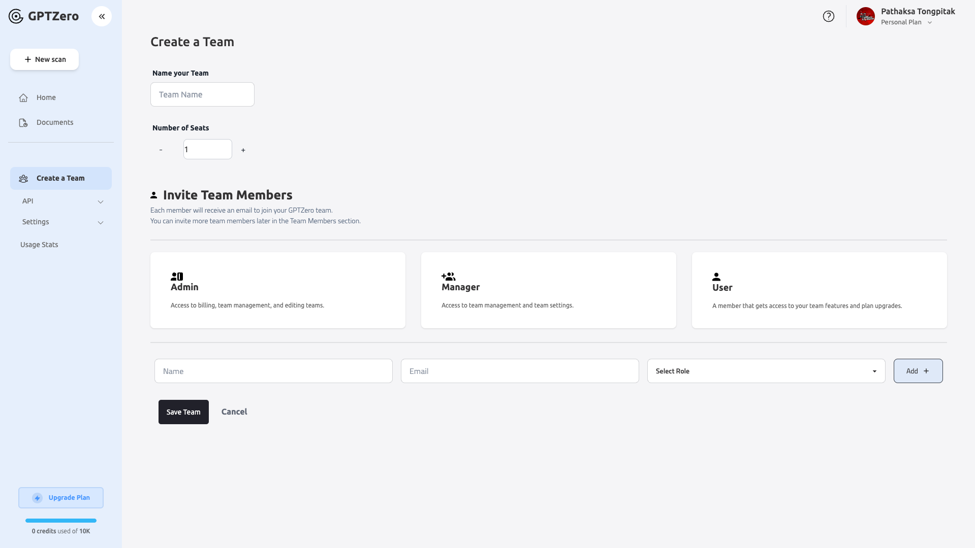Image resolution: width=975 pixels, height=548 pixels.
Task: Open the Select Role dropdown
Action: (766, 371)
